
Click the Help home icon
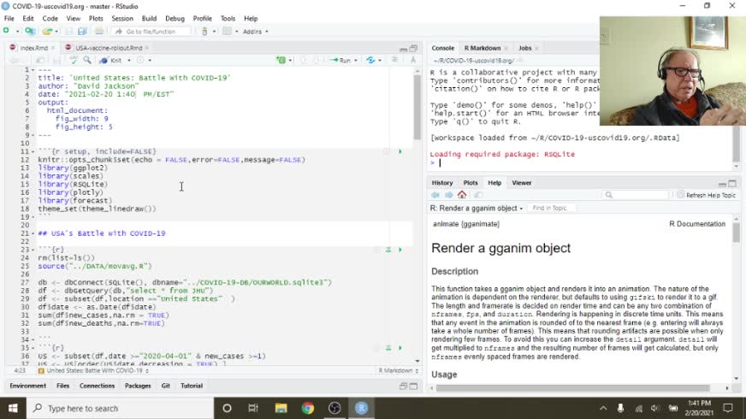click(x=461, y=194)
